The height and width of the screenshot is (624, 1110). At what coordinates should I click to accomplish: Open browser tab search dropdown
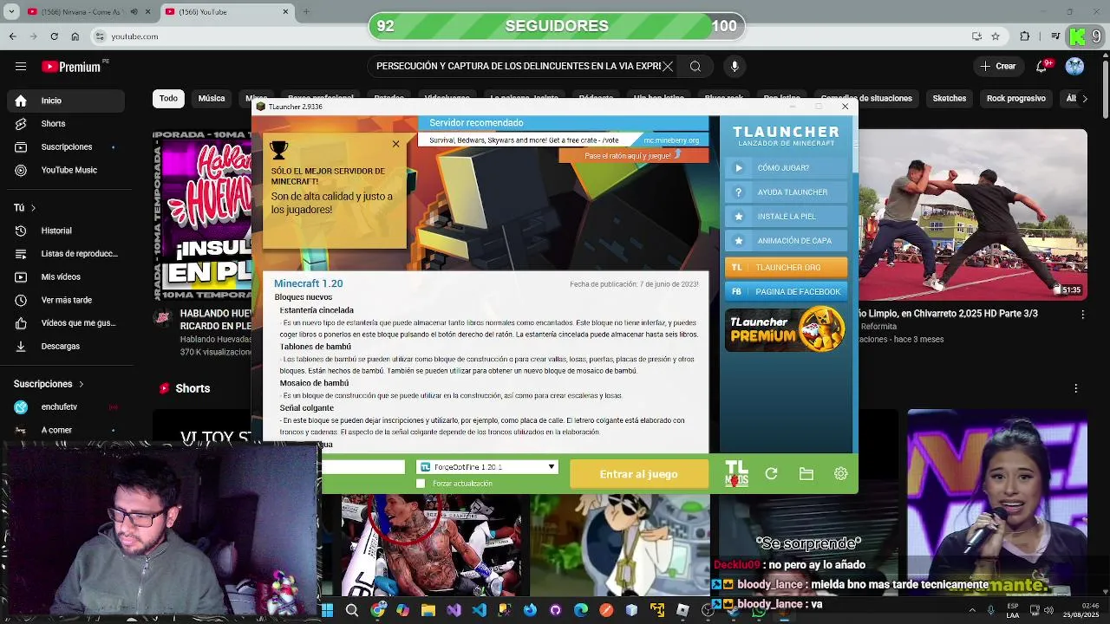click(x=10, y=12)
